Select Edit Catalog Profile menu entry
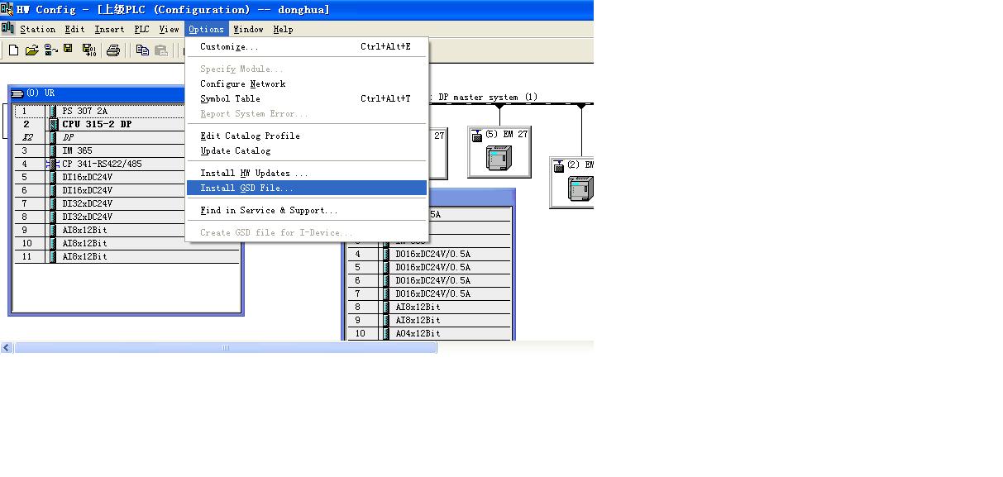 pyautogui.click(x=307, y=136)
